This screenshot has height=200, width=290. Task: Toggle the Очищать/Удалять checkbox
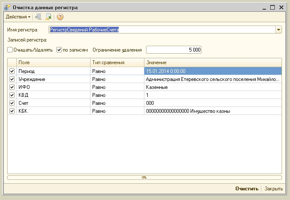[10, 50]
